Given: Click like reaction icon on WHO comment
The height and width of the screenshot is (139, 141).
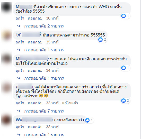Looking at the screenshot, I should click(x=124, y=16).
